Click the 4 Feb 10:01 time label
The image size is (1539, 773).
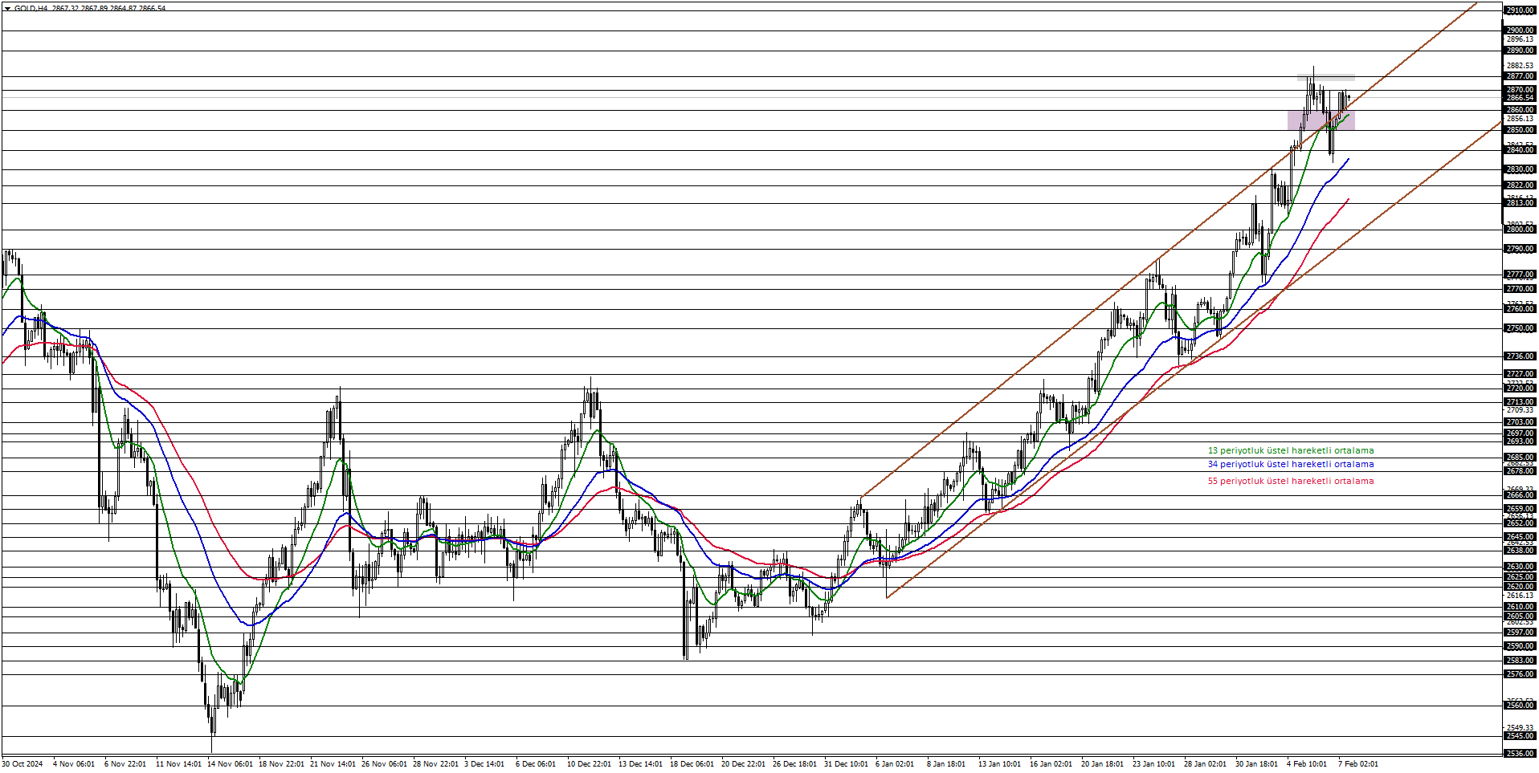(x=1307, y=764)
